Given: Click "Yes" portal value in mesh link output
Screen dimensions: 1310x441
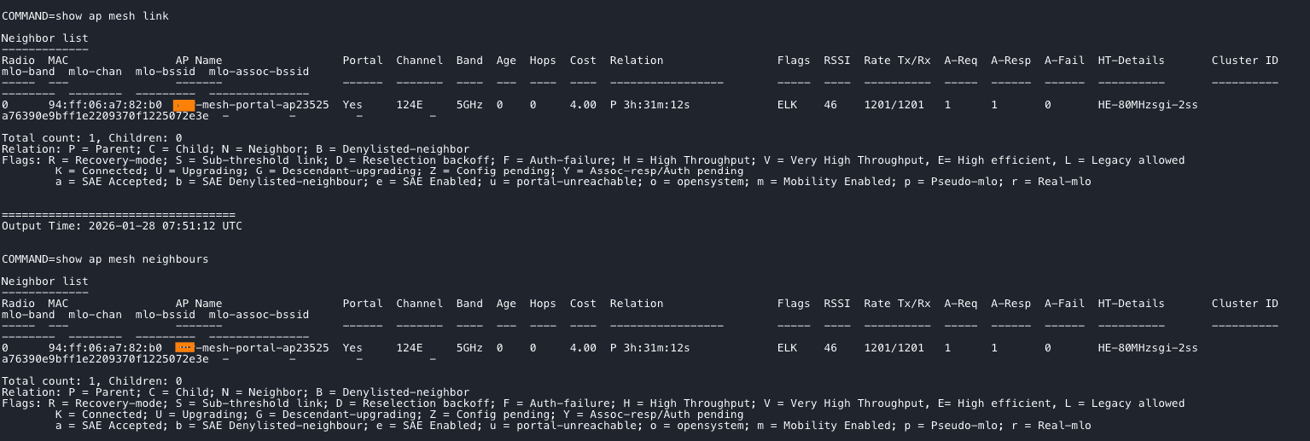Looking at the screenshot, I should click(x=352, y=105).
